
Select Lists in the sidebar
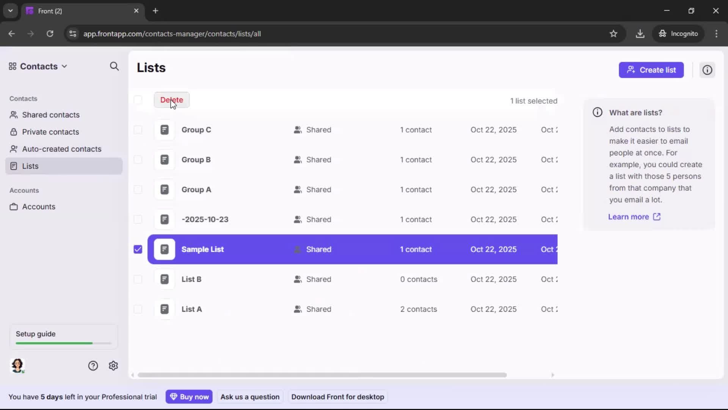30,166
